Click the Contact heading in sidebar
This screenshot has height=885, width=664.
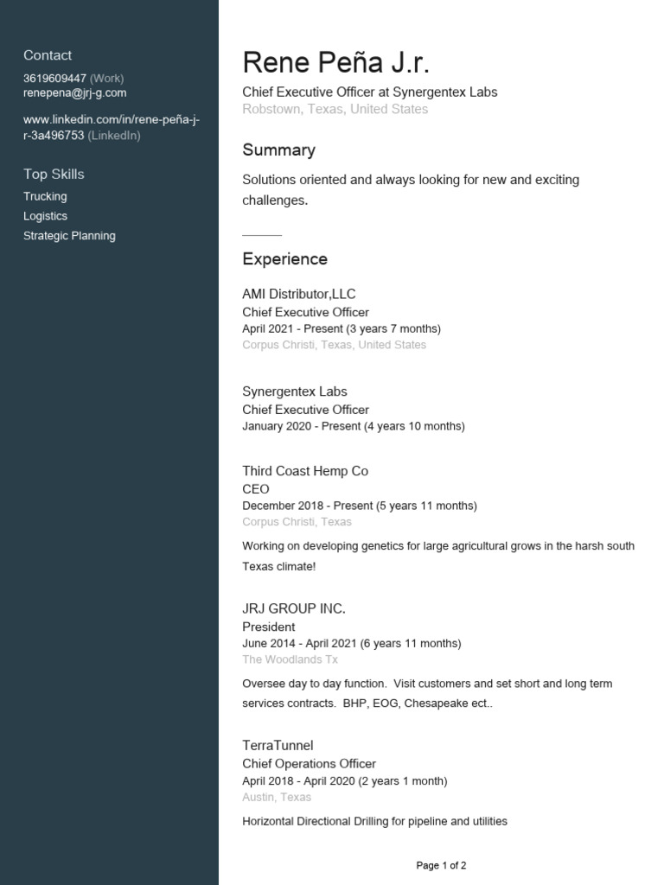pos(48,55)
